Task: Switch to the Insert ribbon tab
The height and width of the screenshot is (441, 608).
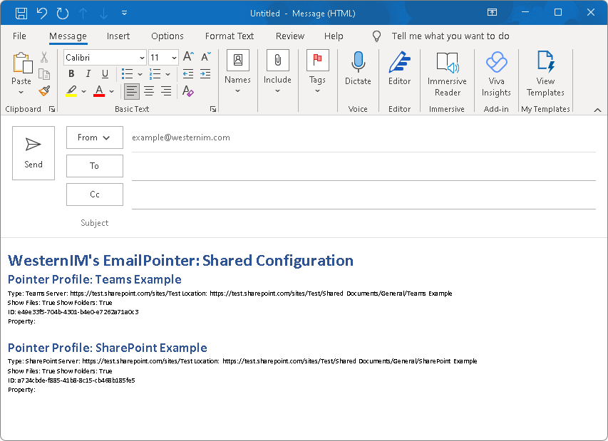Action: pyautogui.click(x=118, y=36)
